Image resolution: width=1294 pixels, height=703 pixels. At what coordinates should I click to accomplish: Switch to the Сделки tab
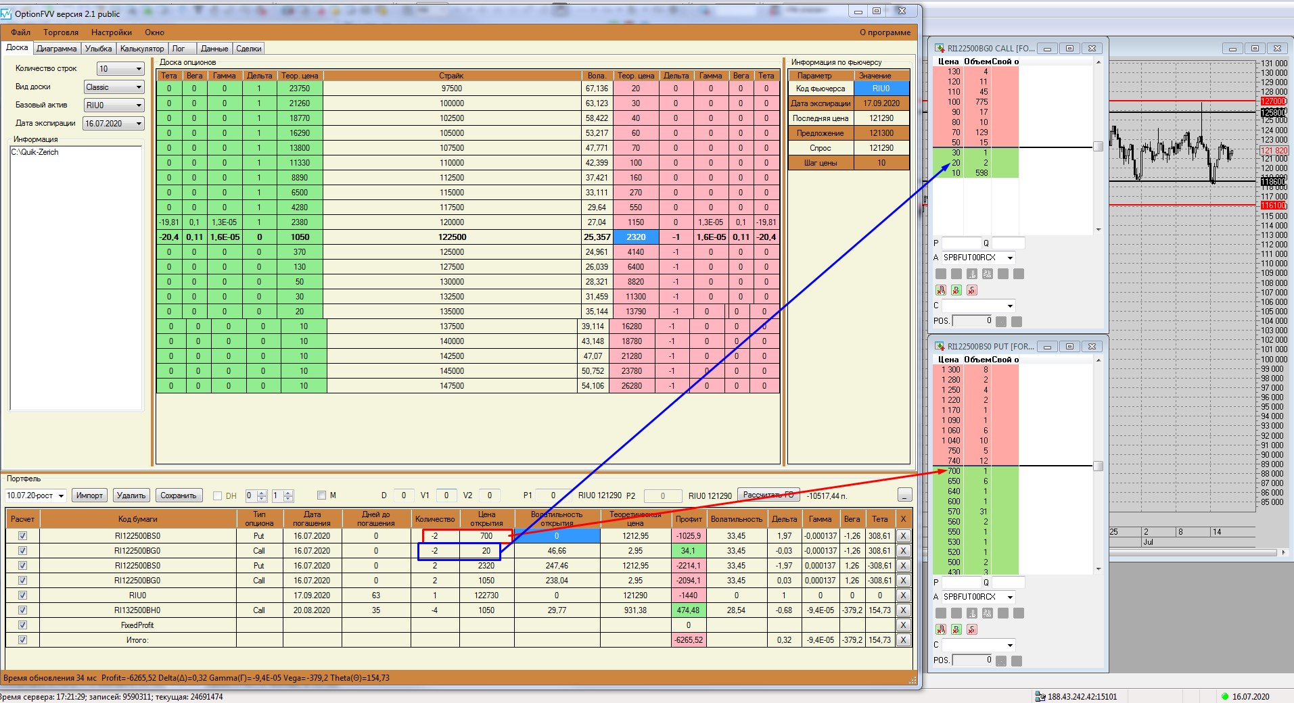coord(249,49)
